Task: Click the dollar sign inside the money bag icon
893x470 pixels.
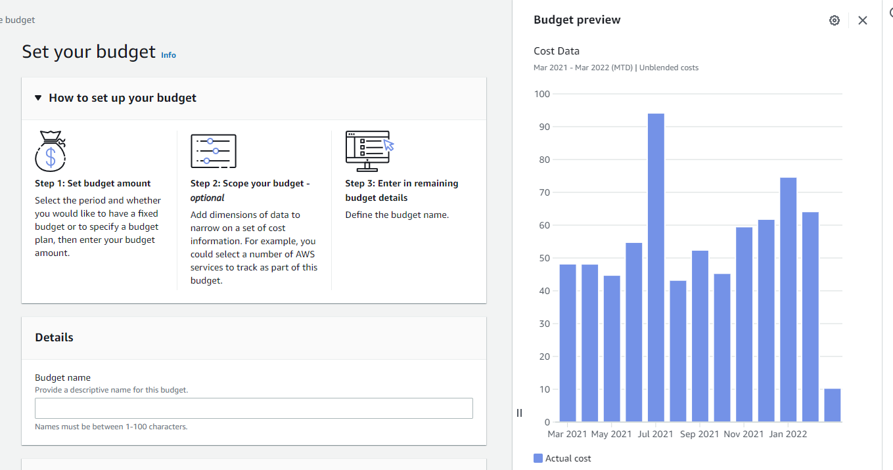Action: click(49, 158)
